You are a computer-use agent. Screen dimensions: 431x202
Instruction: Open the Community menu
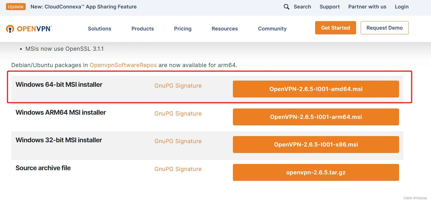[272, 29]
